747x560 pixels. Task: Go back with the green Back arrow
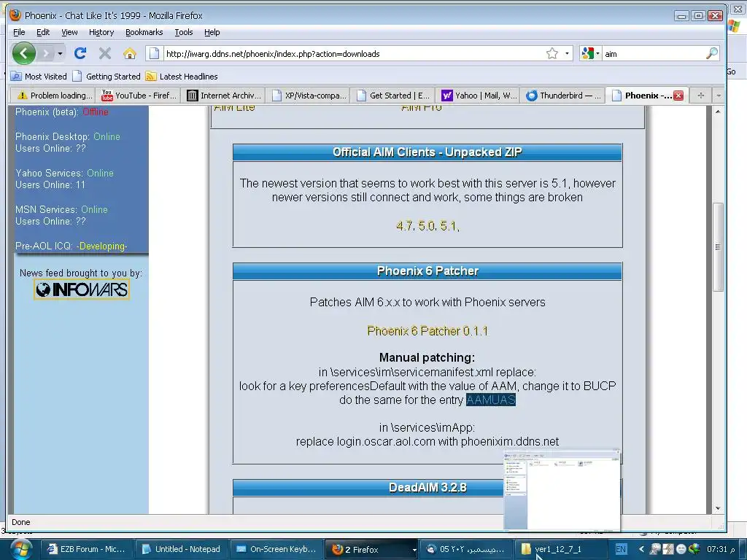[x=24, y=52]
